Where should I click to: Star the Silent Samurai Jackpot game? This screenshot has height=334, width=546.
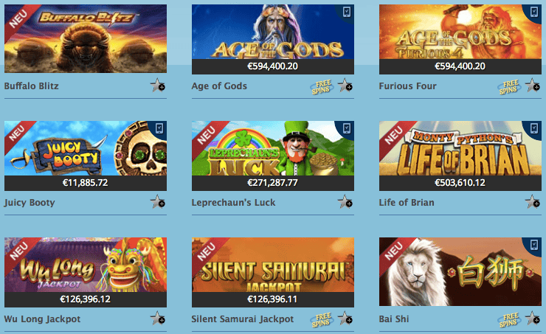345,319
